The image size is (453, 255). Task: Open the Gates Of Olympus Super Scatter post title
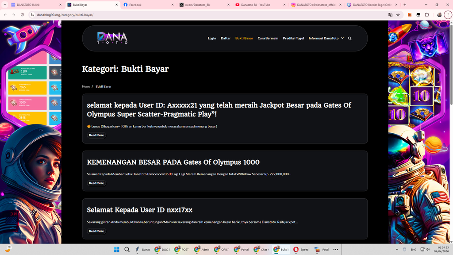(219, 110)
